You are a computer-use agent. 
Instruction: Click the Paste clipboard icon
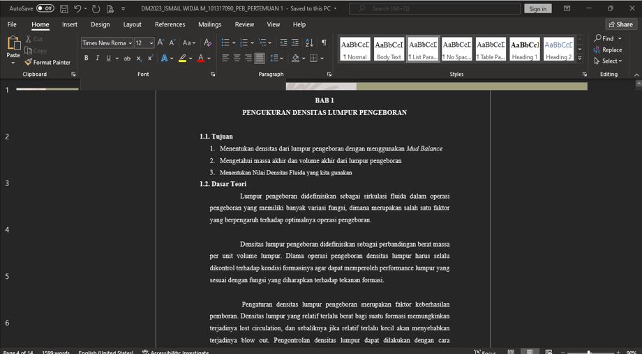coord(13,43)
